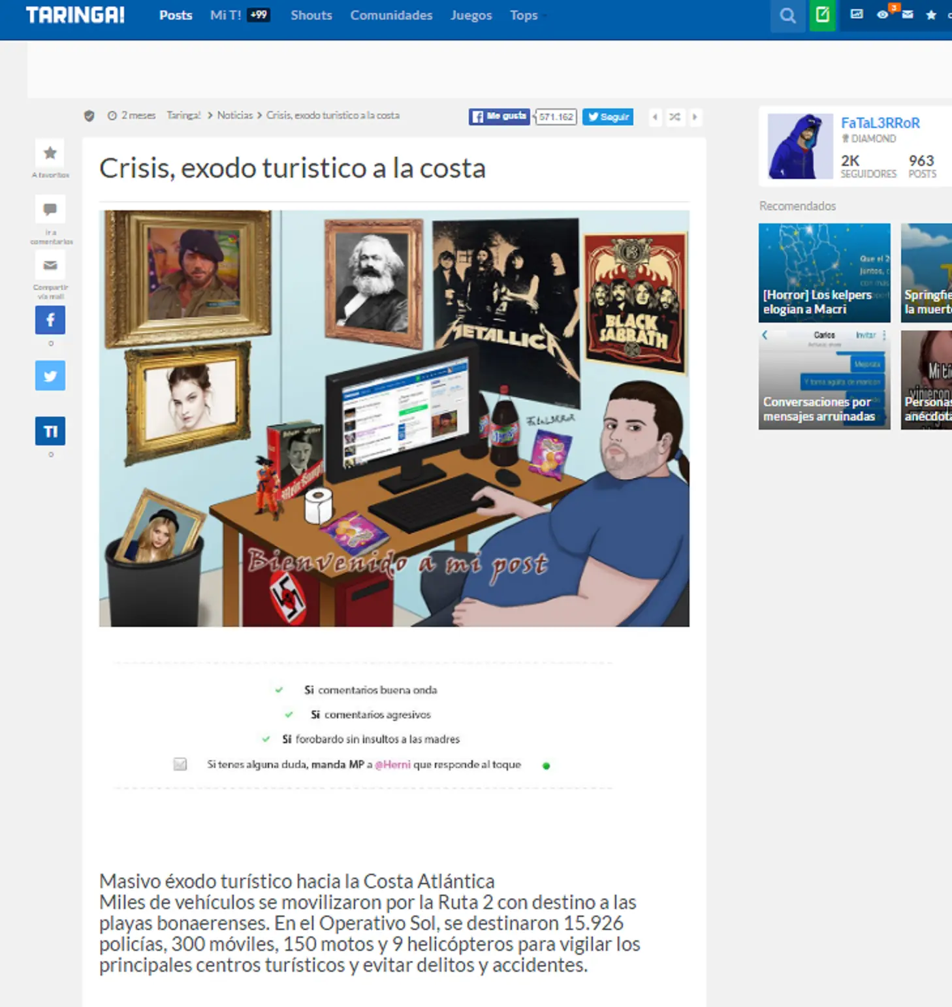Click the post title Crisis, exodo turistico
Image resolution: width=952 pixels, height=1007 pixels.
pos(293,168)
